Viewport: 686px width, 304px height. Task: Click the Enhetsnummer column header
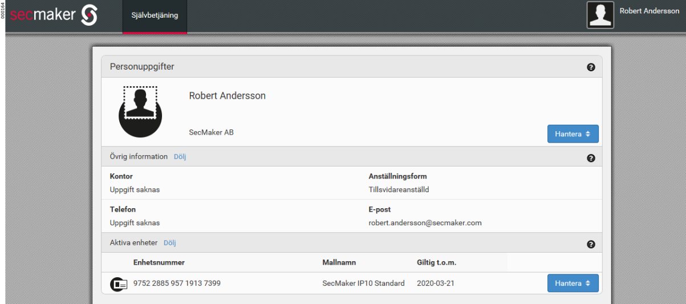159,263
